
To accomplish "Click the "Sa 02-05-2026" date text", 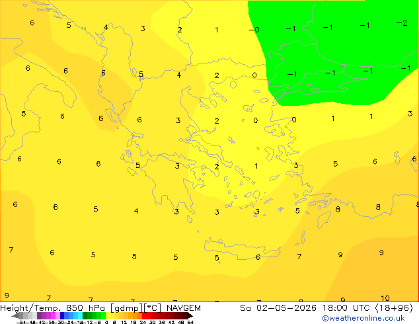I will [278, 308].
